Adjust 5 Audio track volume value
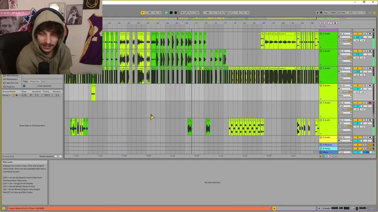Viewport: 378px width, 212px height. pos(358,72)
